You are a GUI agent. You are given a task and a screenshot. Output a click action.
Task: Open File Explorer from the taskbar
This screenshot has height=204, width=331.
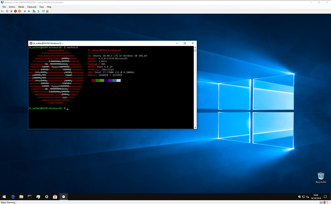pyautogui.click(x=21, y=197)
